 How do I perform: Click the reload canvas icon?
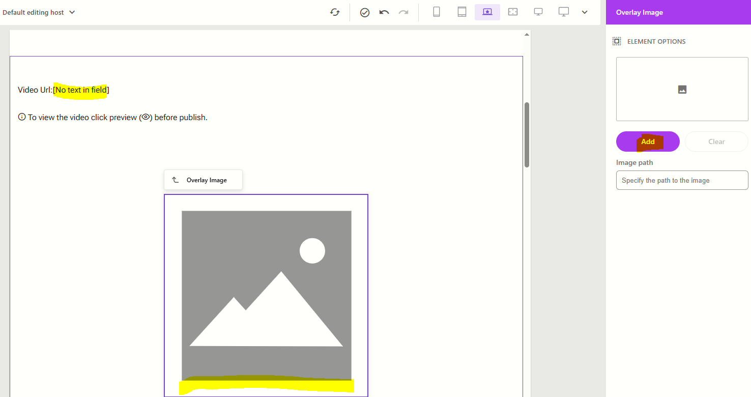tap(335, 12)
